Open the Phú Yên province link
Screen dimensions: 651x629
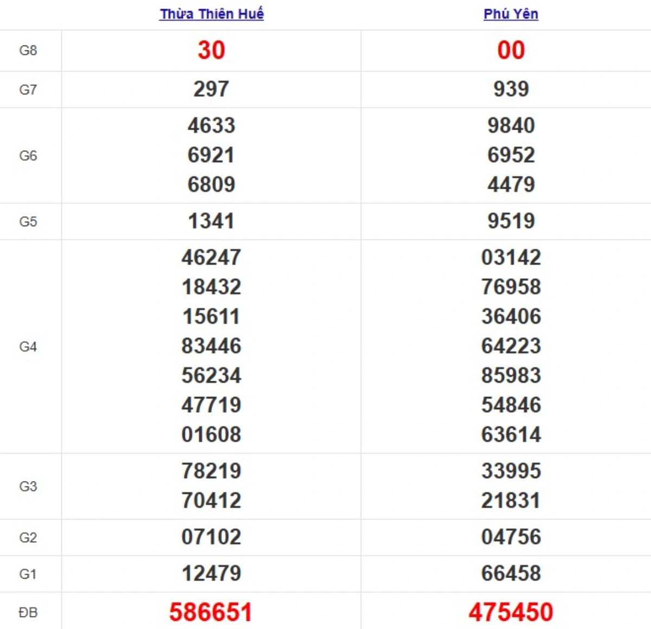(510, 14)
